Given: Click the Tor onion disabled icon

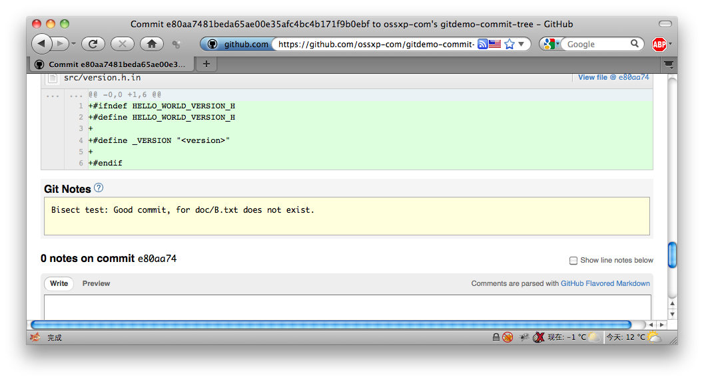Looking at the screenshot, I should click(538, 337).
